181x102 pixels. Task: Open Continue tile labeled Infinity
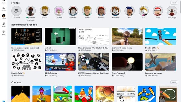coord(126,94)
